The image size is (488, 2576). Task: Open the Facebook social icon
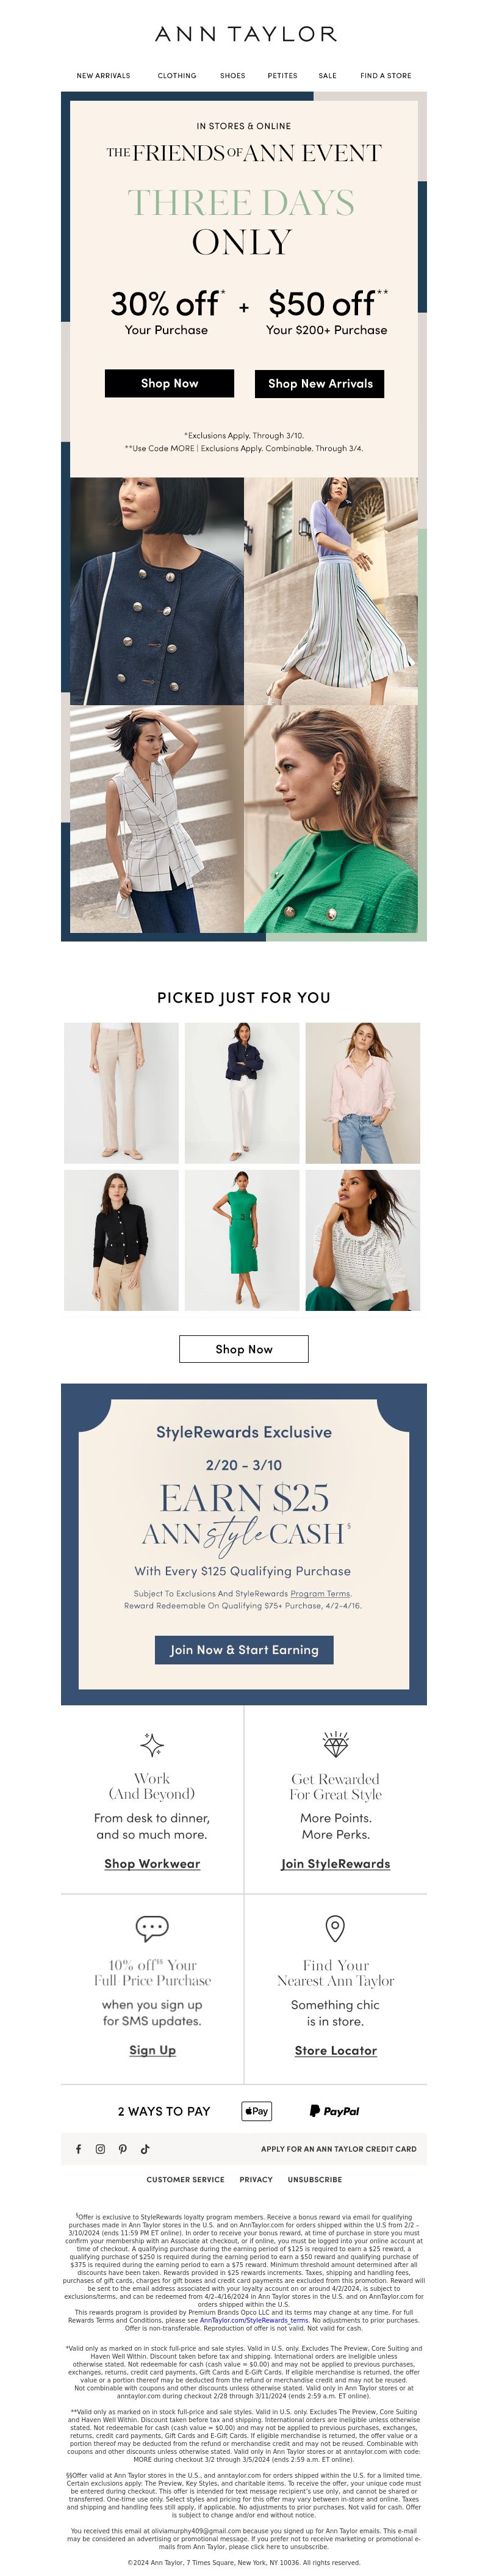79,2148
